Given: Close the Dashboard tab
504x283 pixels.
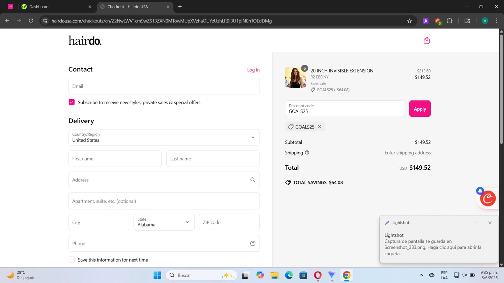Looking at the screenshot, I should pyautogui.click(x=90, y=7).
